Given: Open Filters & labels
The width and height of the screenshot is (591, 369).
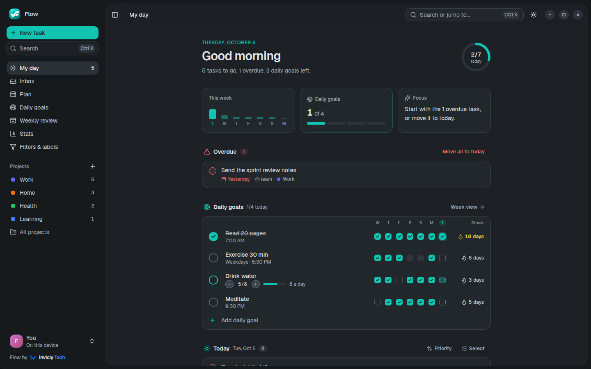Looking at the screenshot, I should click(53, 147).
